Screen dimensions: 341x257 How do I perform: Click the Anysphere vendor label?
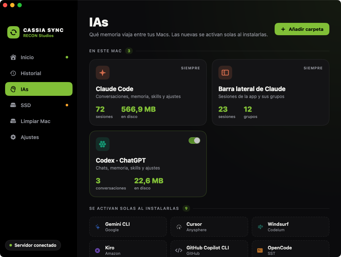tap(196, 230)
